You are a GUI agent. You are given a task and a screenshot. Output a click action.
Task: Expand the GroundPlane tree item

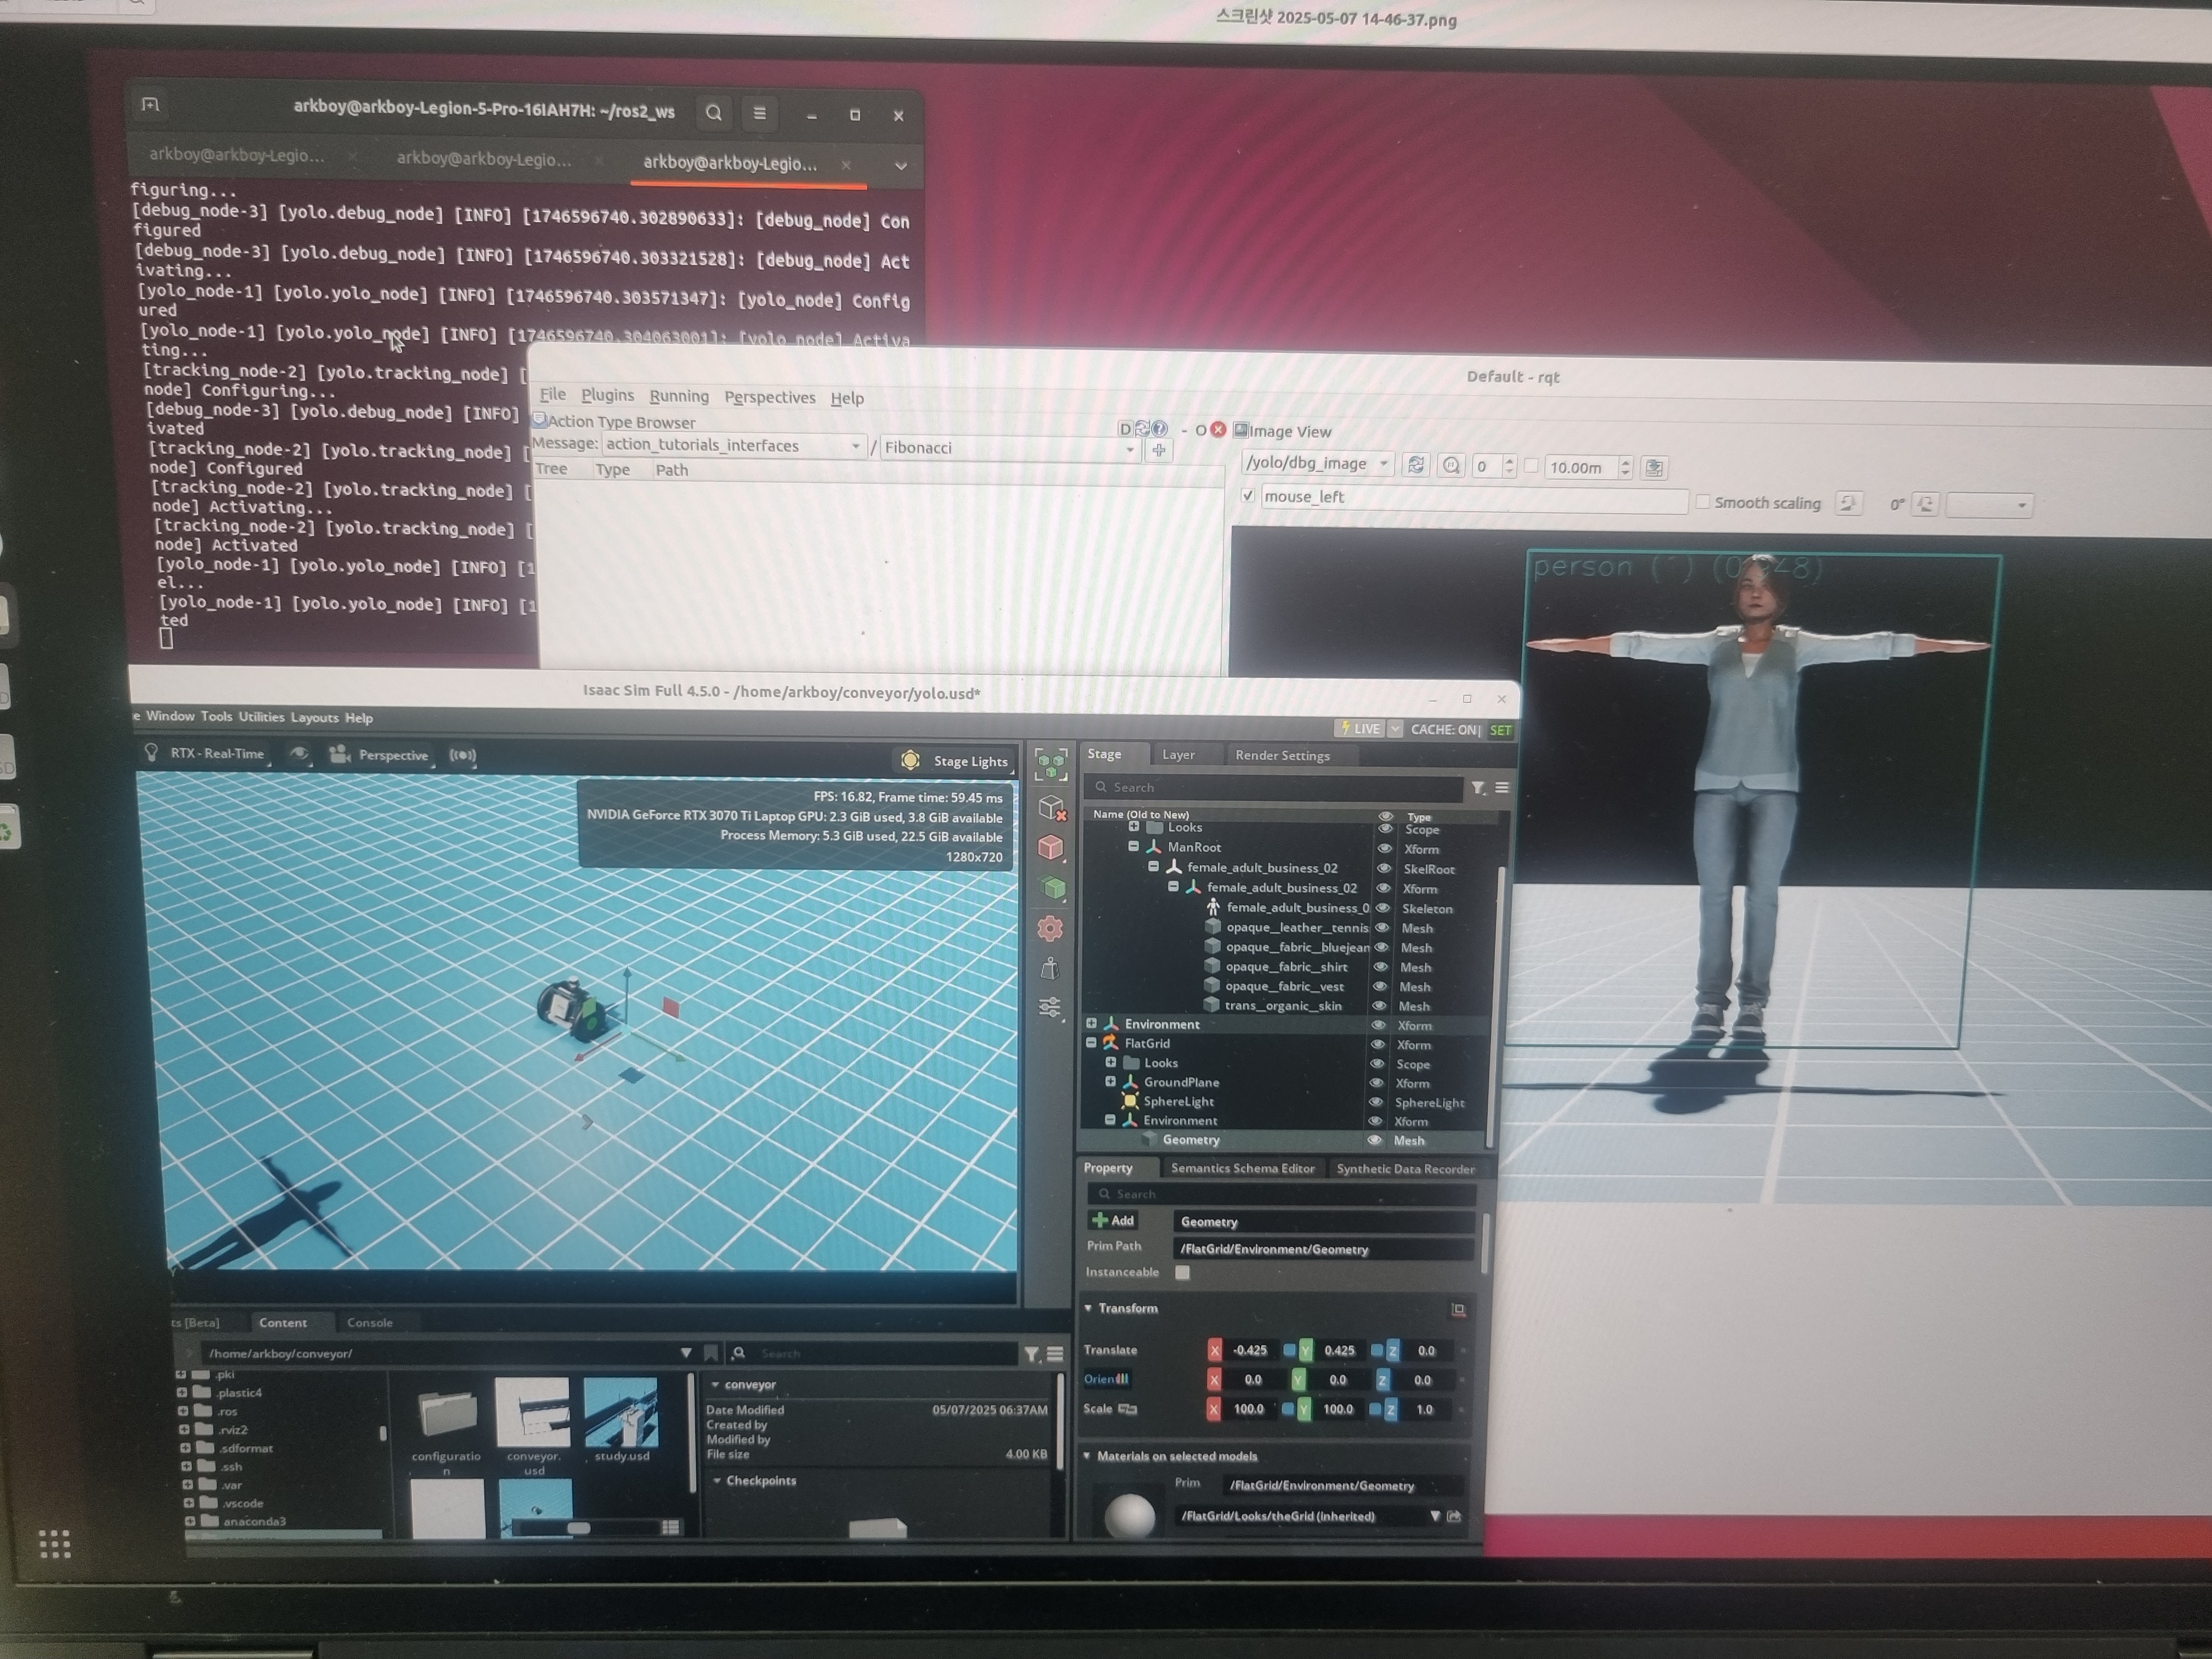tap(1110, 1082)
